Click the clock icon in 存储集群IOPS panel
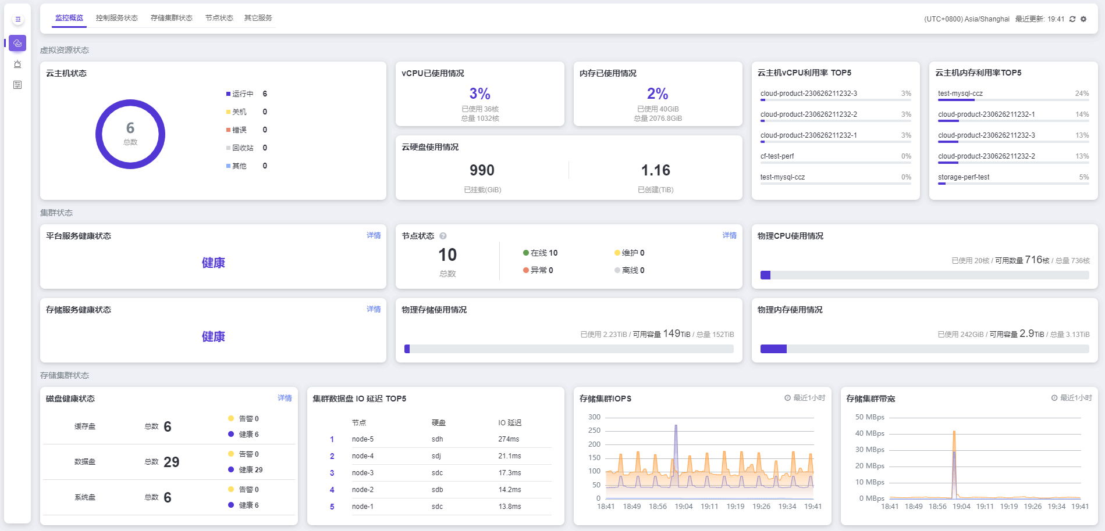1105x531 pixels. point(787,398)
